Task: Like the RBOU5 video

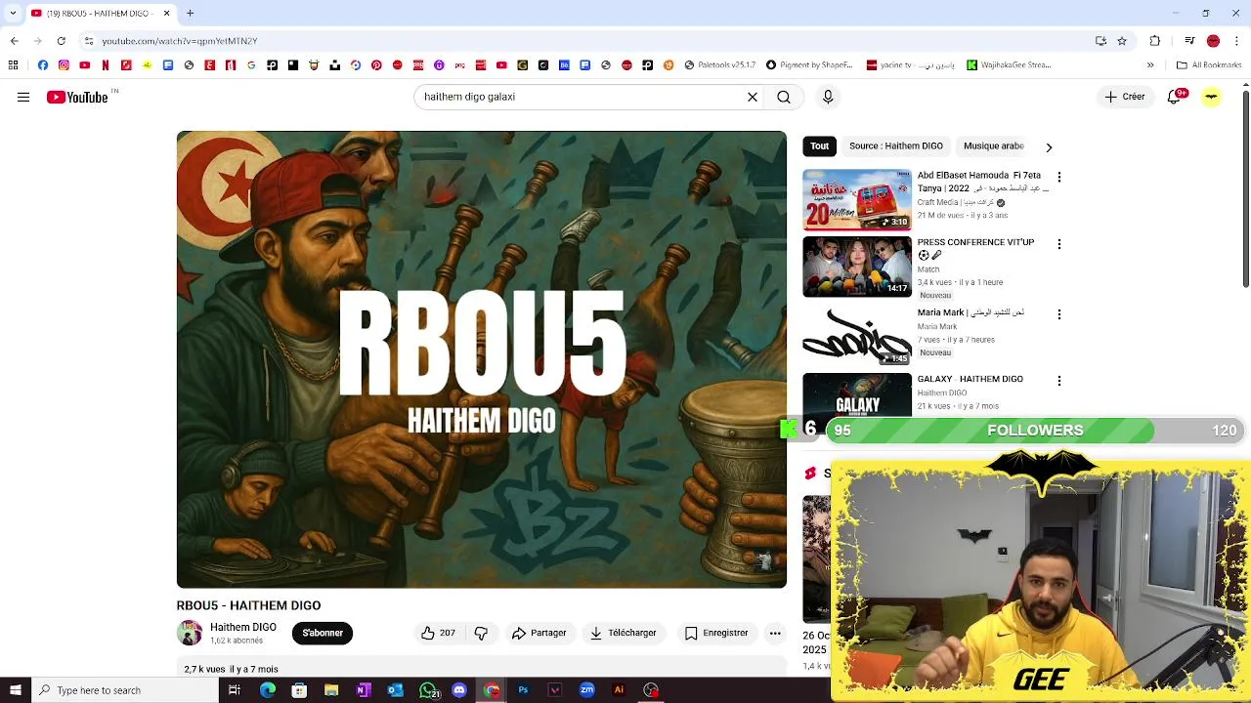Action: (x=438, y=633)
